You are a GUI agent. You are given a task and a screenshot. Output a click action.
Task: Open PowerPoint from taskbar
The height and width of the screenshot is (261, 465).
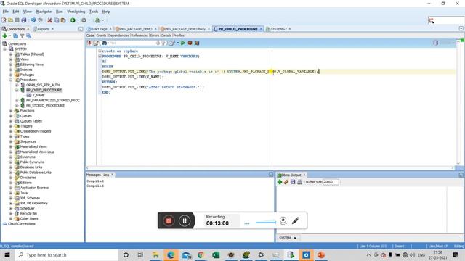click(321, 254)
